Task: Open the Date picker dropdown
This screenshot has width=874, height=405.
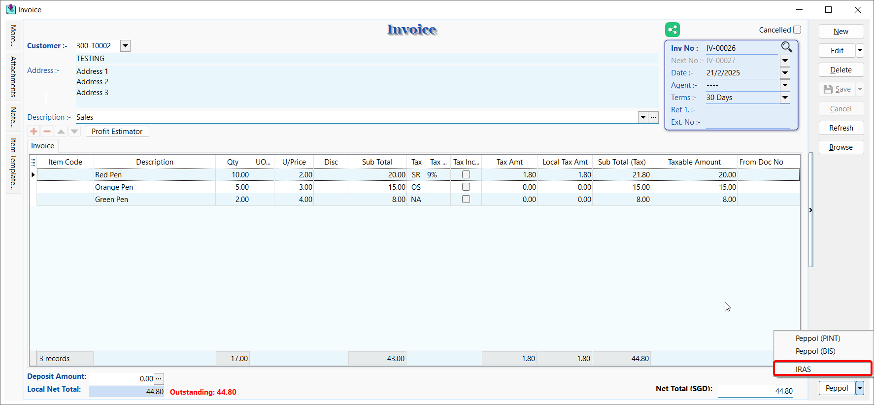Action: coord(785,73)
